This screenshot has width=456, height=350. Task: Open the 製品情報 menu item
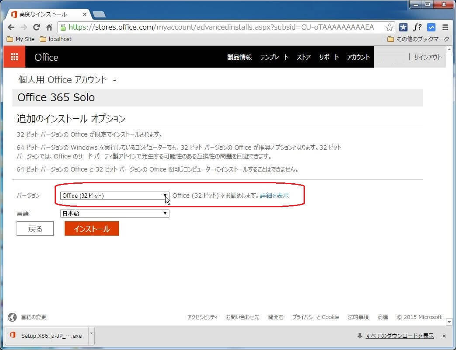(239, 57)
